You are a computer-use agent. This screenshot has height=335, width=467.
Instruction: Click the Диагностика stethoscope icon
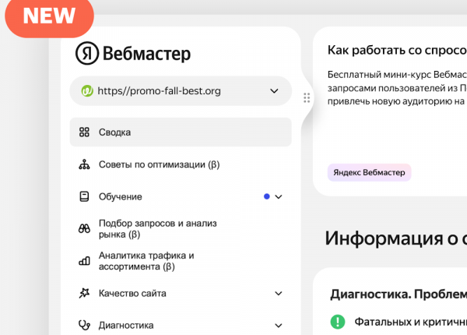85,325
